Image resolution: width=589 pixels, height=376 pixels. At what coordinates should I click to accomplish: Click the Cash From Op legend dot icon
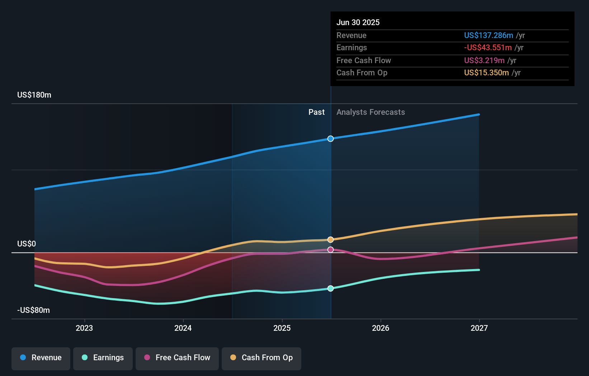point(233,357)
